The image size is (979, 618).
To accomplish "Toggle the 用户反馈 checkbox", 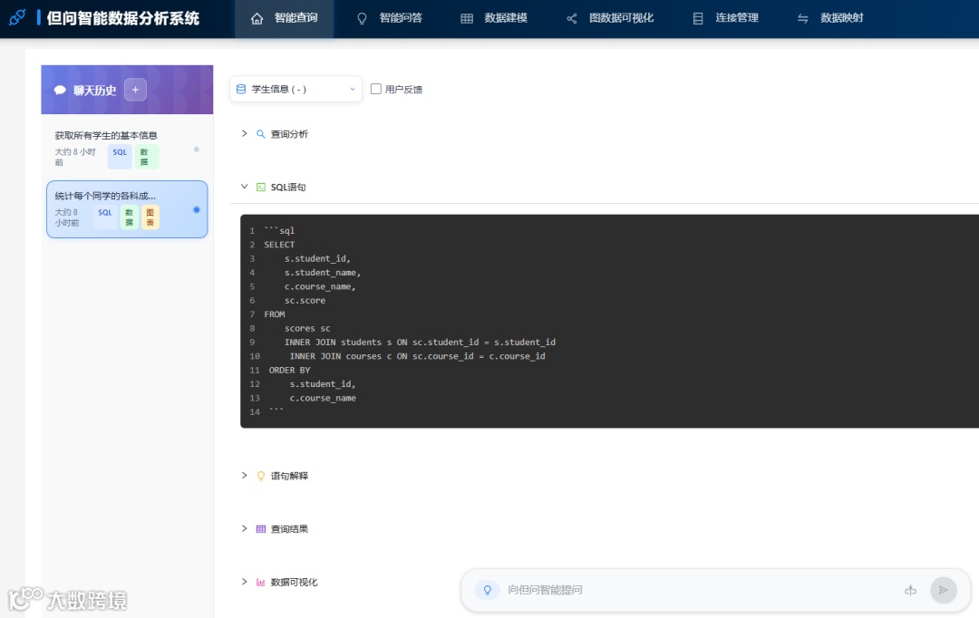I will tap(376, 89).
